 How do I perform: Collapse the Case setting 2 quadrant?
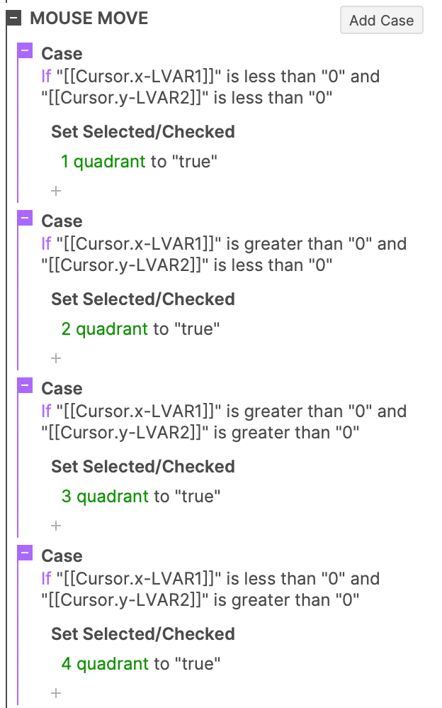(x=26, y=218)
